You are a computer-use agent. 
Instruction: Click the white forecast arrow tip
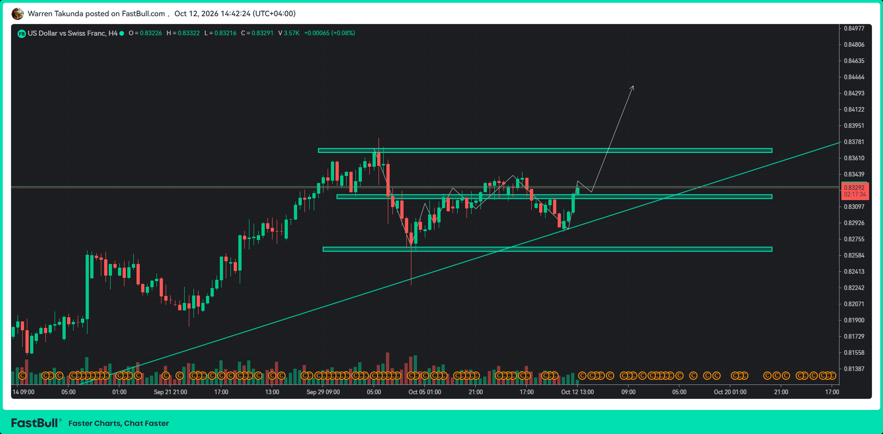(633, 87)
